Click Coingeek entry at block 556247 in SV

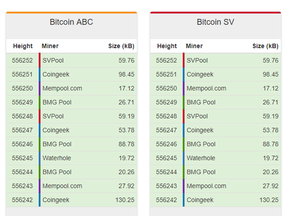click(200, 130)
